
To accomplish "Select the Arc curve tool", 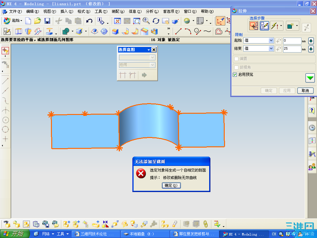I will click(188, 31).
